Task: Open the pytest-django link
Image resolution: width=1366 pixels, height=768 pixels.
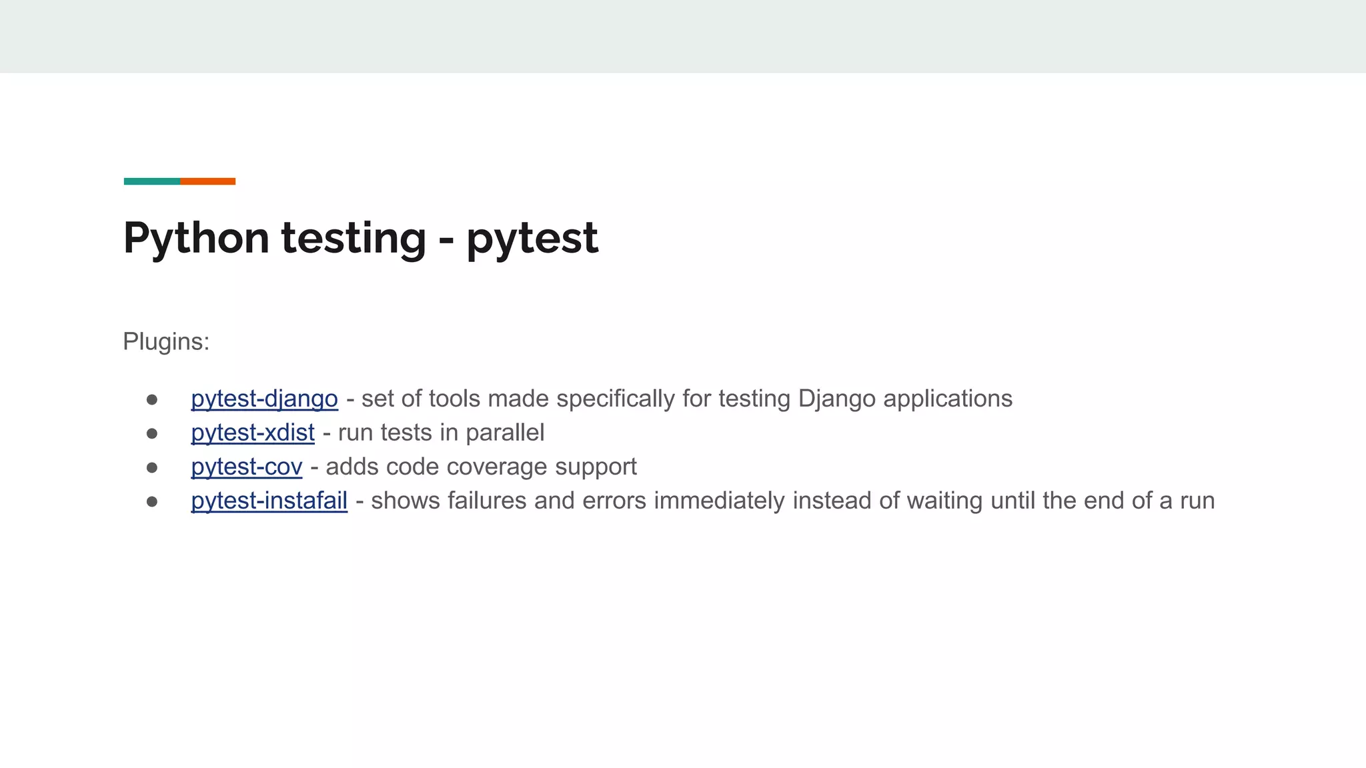Action: pyautogui.click(x=264, y=399)
